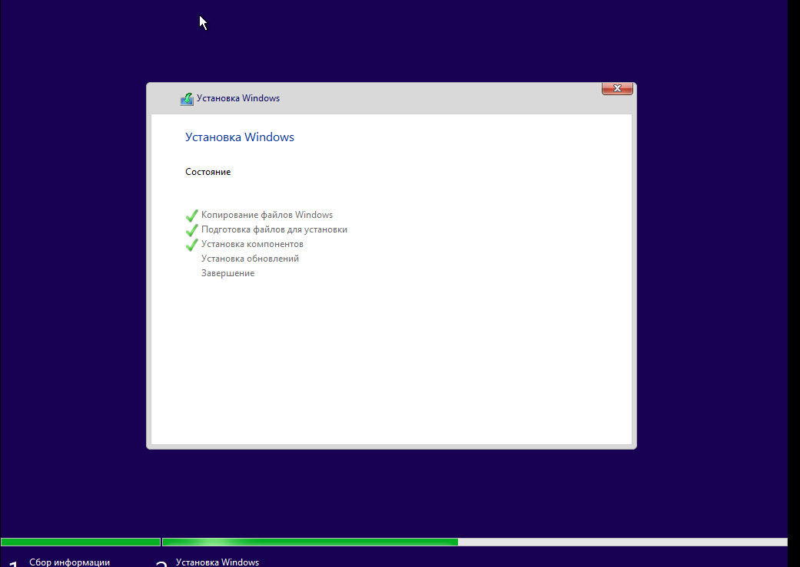The height and width of the screenshot is (567, 800).
Task: Click the checkmark beside Подготовка файлов для установки
Action: (192, 230)
